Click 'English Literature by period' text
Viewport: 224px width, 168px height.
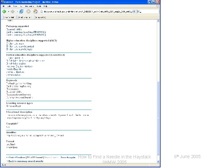coord(20,46)
